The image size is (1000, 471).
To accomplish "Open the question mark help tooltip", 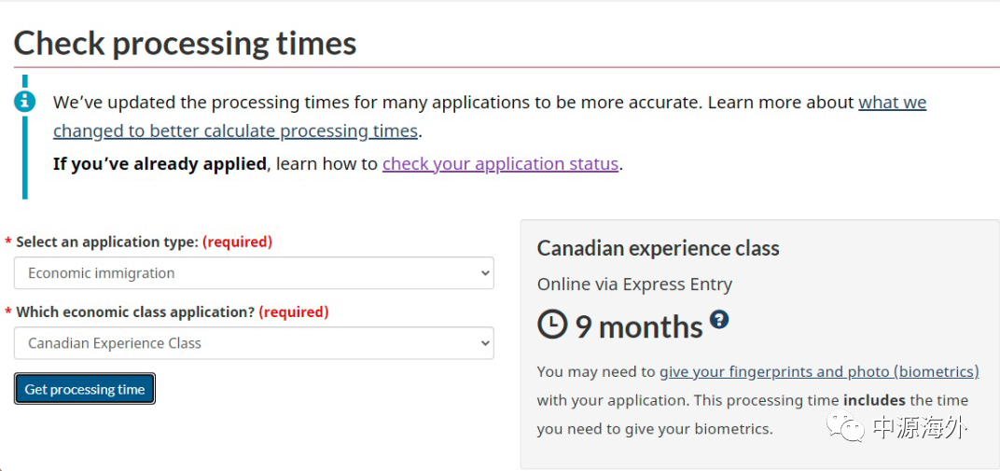I will (x=718, y=319).
